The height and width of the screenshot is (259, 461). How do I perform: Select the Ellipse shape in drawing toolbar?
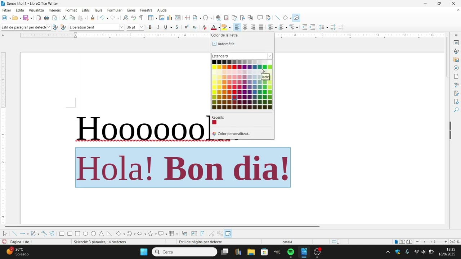[85, 234]
